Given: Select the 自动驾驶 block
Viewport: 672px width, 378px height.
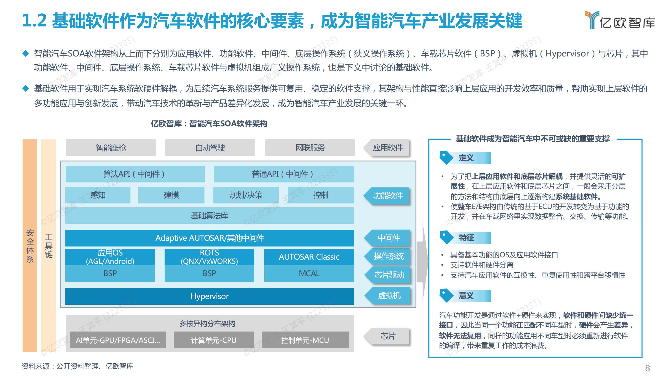Looking at the screenshot, I should (x=210, y=148).
